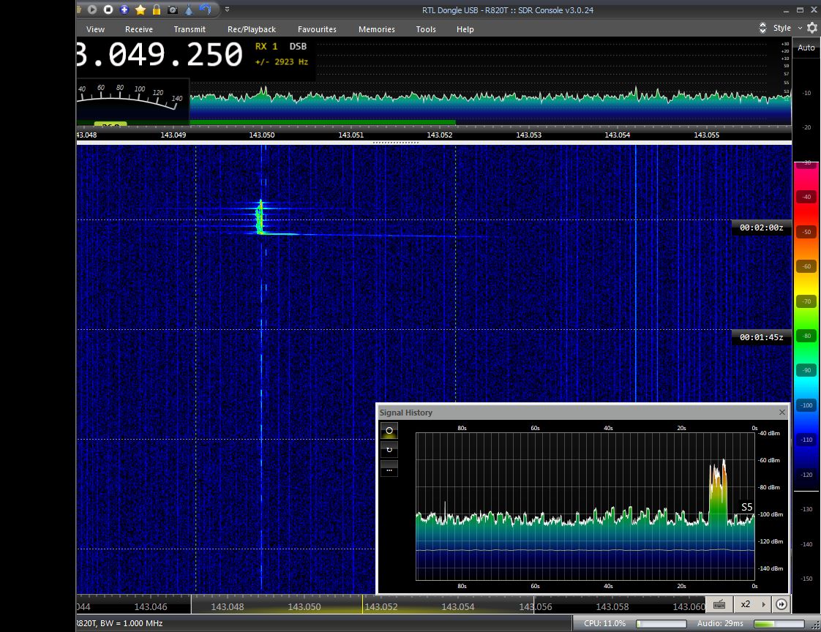The height and width of the screenshot is (632, 821).
Task: Click the camera screenshot icon
Action: click(172, 10)
